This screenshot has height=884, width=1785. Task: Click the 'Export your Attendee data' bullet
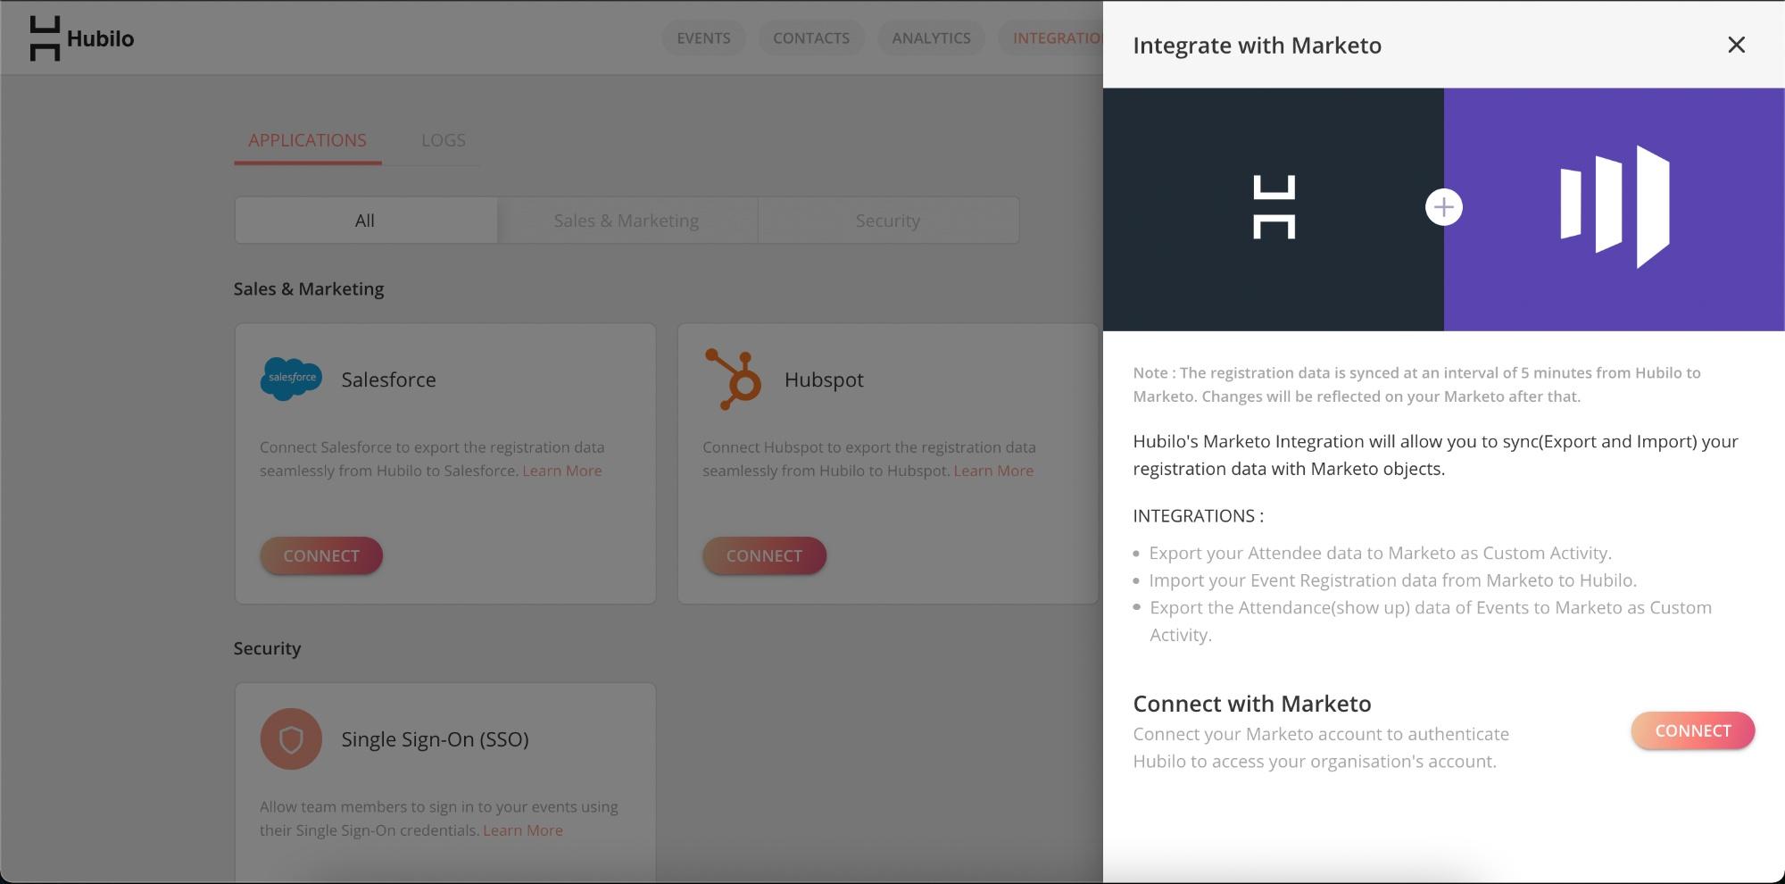(1380, 553)
